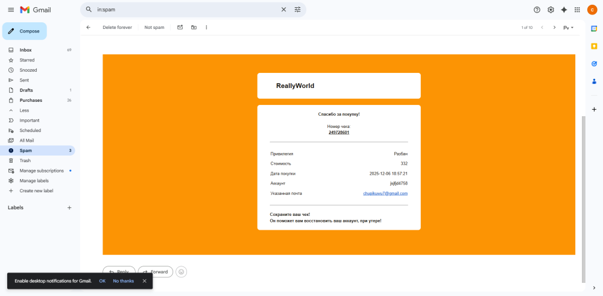Screen dimensions: 603x296
Task: Open the Important folder
Action: 37,121
